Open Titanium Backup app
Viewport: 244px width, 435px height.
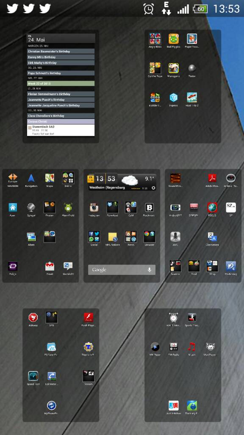[x=88, y=347]
